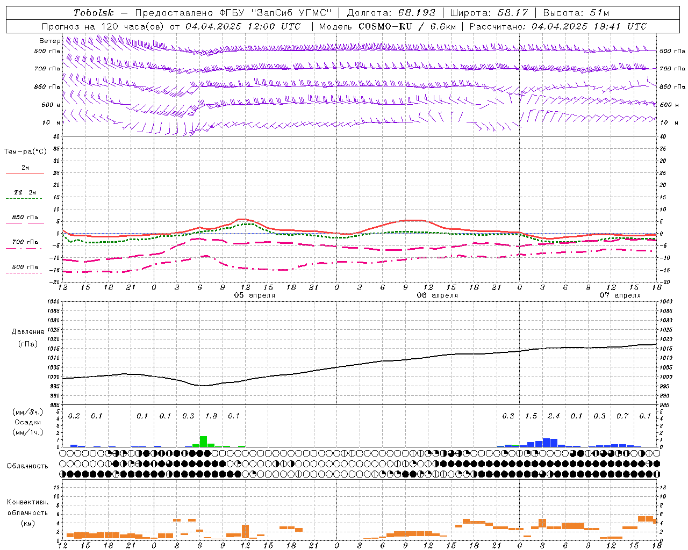688x550 pixels.
Task: Click the Облачность cloud cover label
Action: [x=27, y=466]
